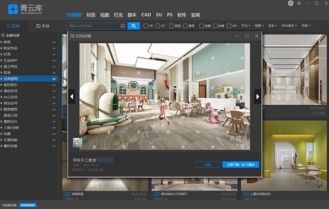This screenshot has height=209, width=329.
Task: Toggle eye visibility for 家具
Action: [54, 42]
